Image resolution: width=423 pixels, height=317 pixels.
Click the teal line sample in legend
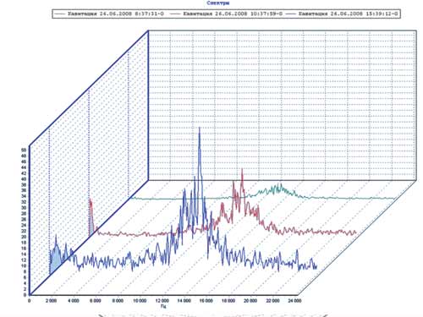(x=60, y=14)
